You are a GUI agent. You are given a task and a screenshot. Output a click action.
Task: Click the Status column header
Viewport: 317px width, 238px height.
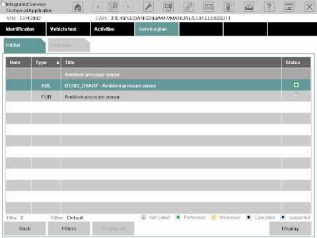[x=297, y=63]
